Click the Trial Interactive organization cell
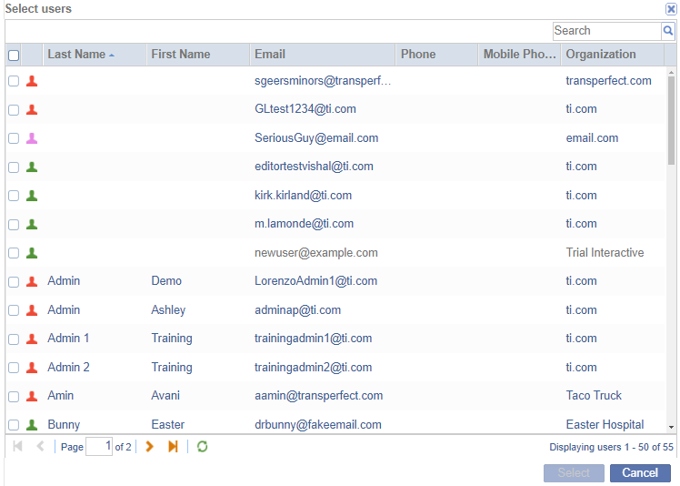The image size is (680, 486). [605, 253]
